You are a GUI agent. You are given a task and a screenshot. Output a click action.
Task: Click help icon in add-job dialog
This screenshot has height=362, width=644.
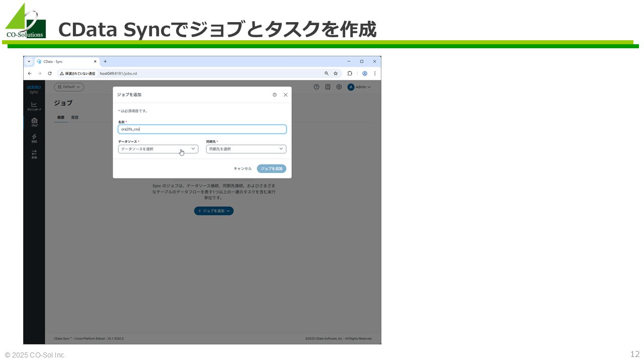(x=275, y=95)
